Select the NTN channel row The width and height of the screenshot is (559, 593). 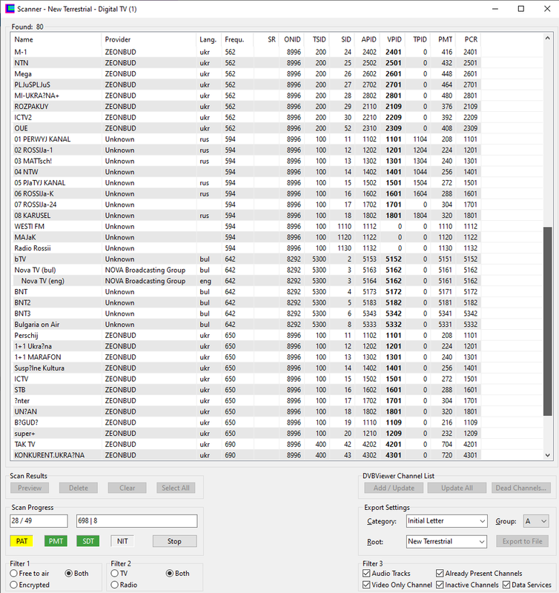pos(246,63)
